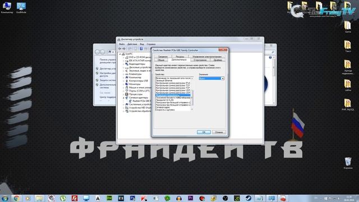Switch to the Общие tab
This screenshot has height=202, width=359.
(x=161, y=60)
